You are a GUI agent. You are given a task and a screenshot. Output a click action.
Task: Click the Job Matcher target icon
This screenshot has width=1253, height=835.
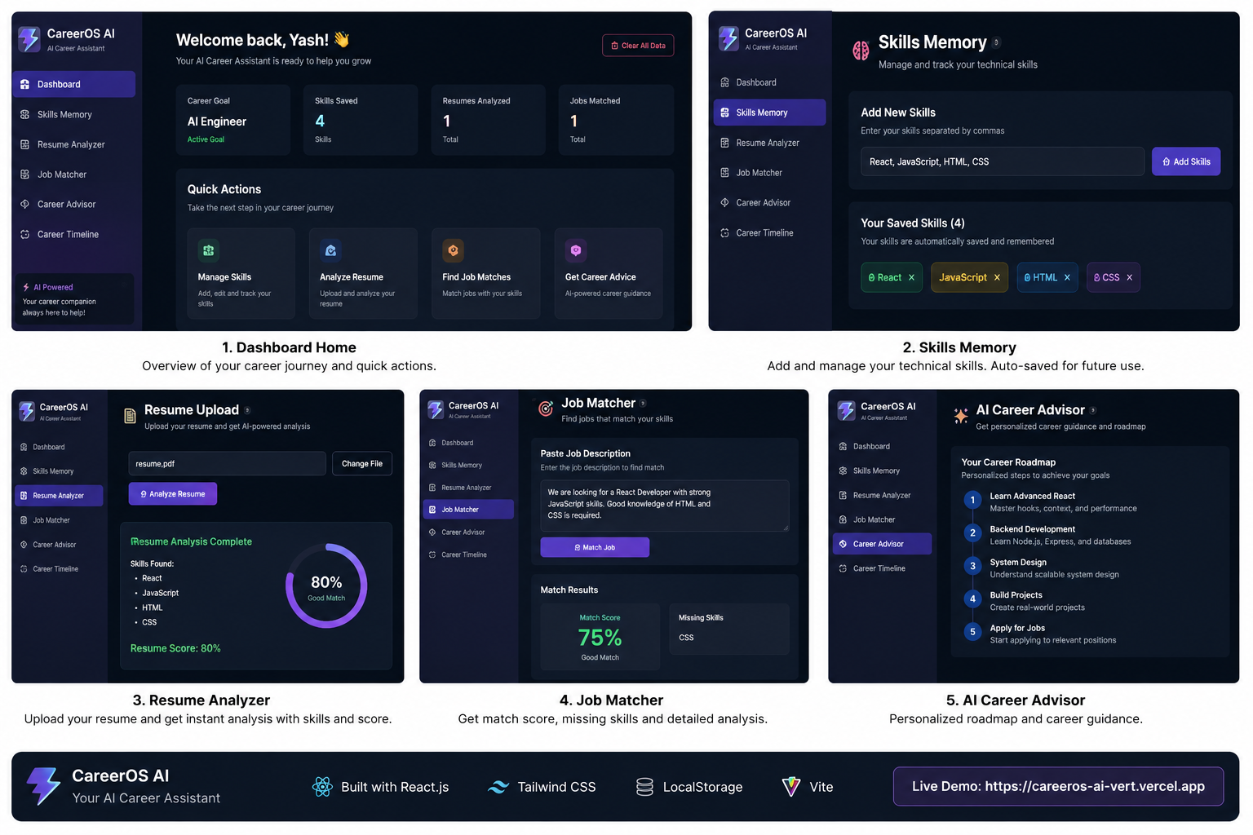[x=546, y=409]
